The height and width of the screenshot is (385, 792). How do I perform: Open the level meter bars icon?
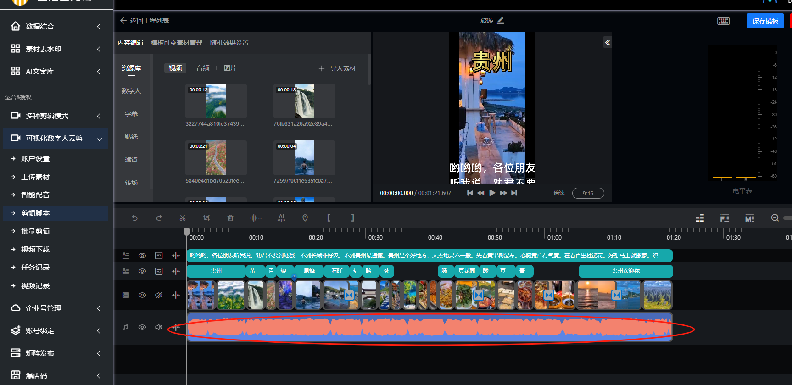tap(700, 218)
